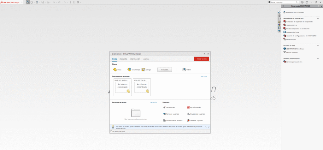Click Comparar My Score link
This screenshot has height=150, width=323.
291,32
